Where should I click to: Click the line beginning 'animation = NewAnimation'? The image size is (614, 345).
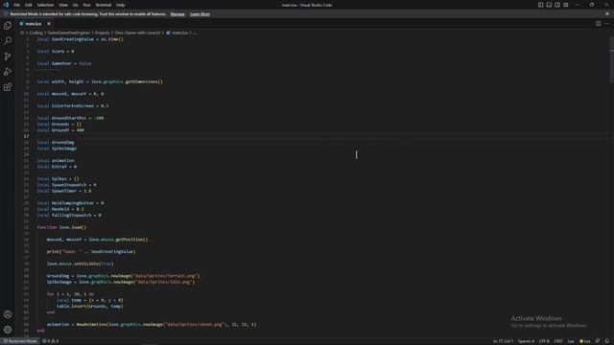coord(152,324)
